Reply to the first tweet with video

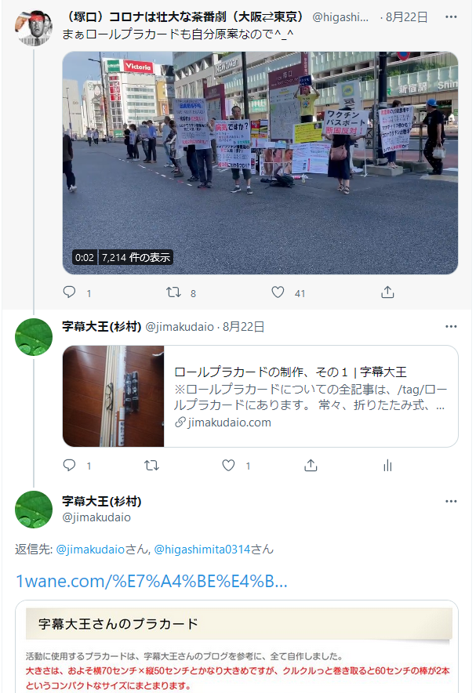(x=69, y=292)
